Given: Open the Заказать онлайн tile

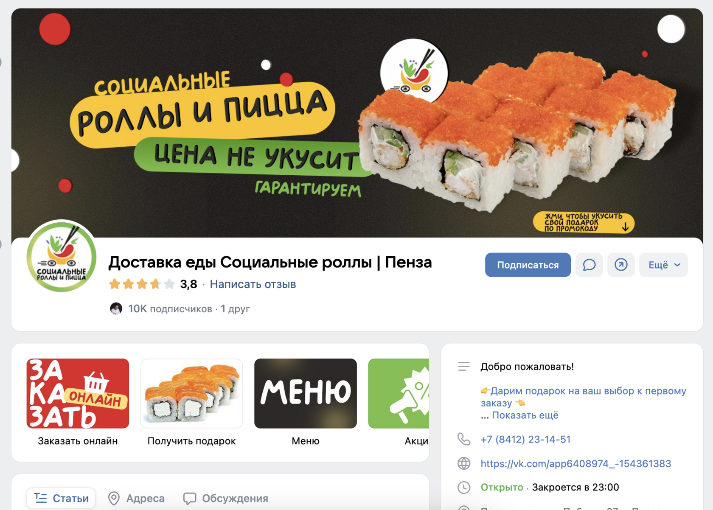Looking at the screenshot, I should tap(78, 402).
